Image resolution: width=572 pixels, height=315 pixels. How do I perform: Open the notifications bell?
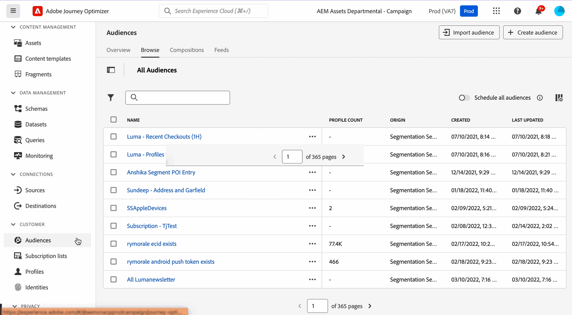click(x=538, y=11)
